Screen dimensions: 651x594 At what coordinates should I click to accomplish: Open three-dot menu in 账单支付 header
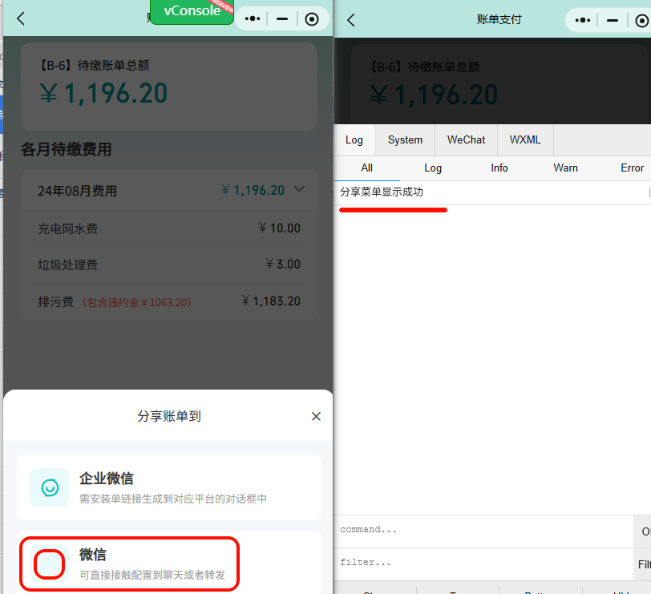coord(584,20)
